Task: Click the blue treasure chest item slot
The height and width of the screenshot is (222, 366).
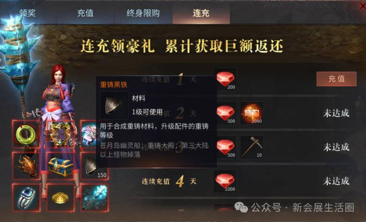Action: click(x=60, y=166)
